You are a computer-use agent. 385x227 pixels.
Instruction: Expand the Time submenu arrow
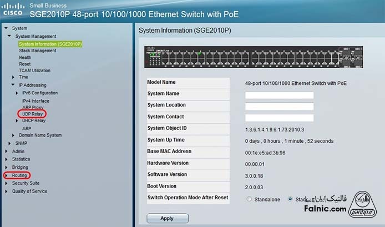[x=14, y=77]
